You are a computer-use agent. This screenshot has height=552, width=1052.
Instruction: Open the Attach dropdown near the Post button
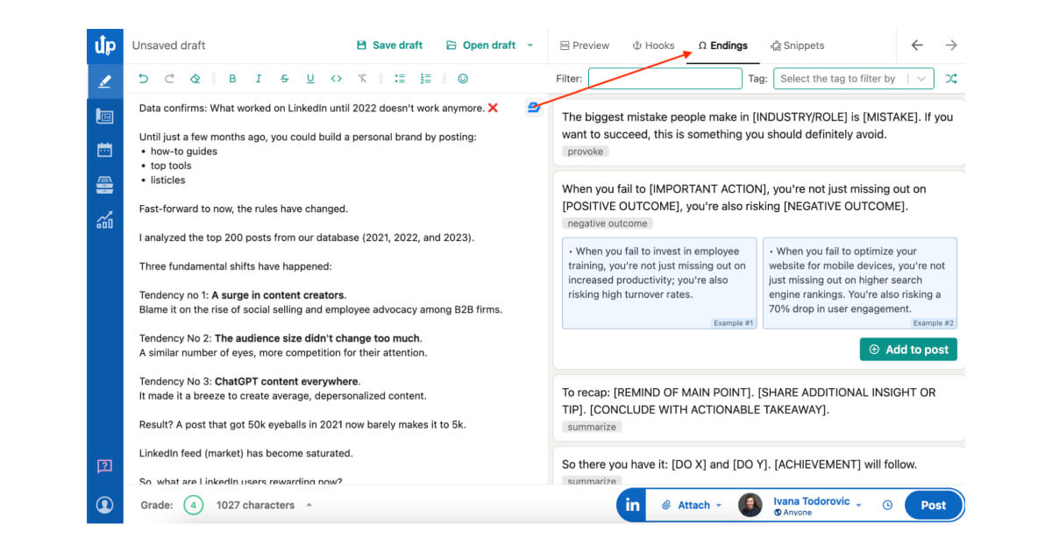(x=693, y=505)
